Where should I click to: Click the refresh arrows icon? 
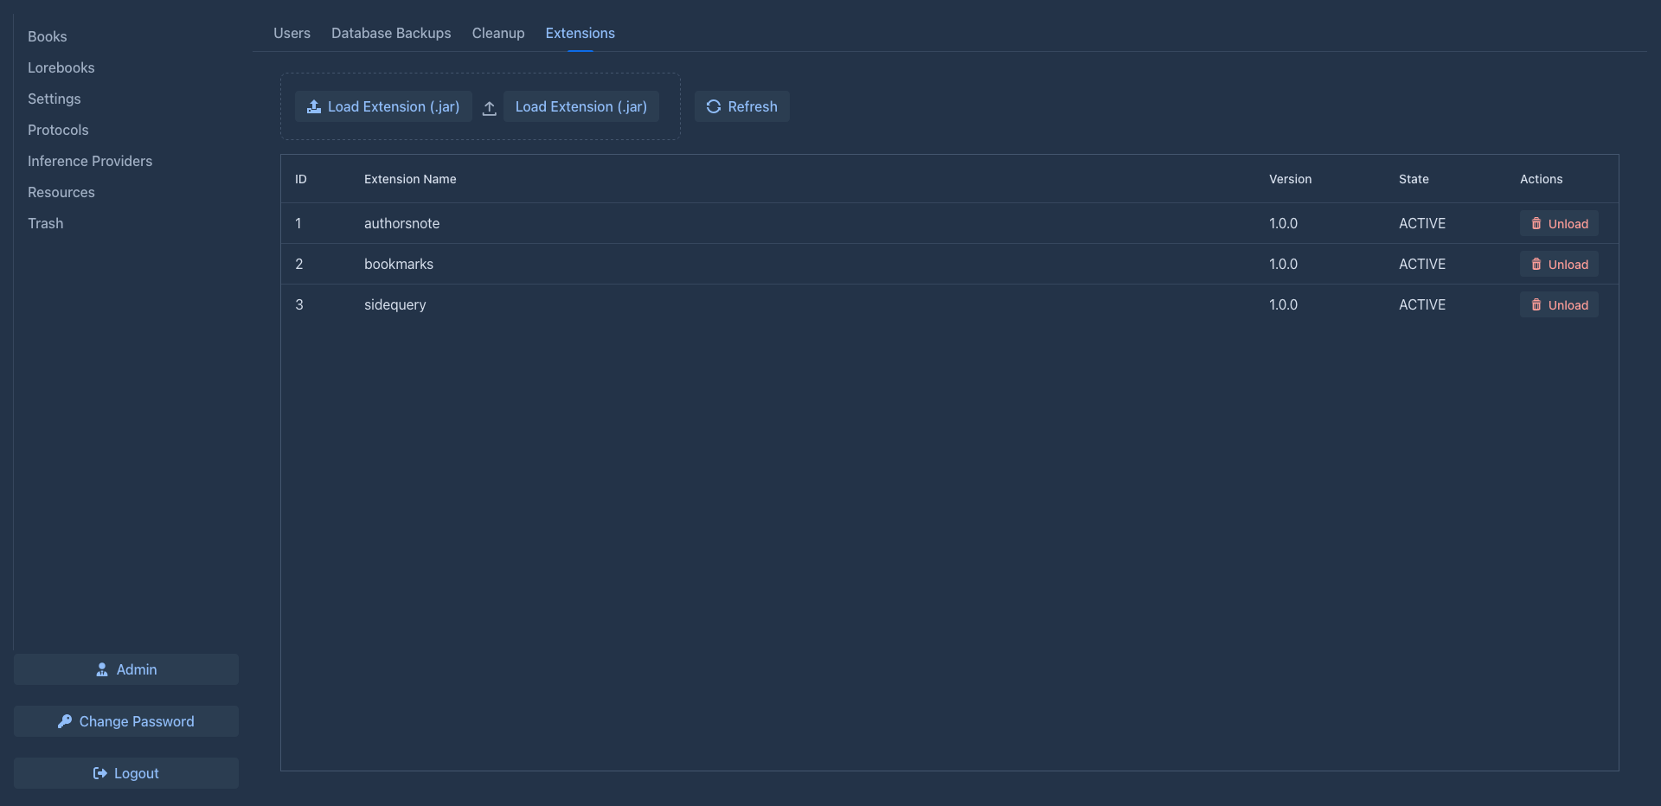pos(714,106)
